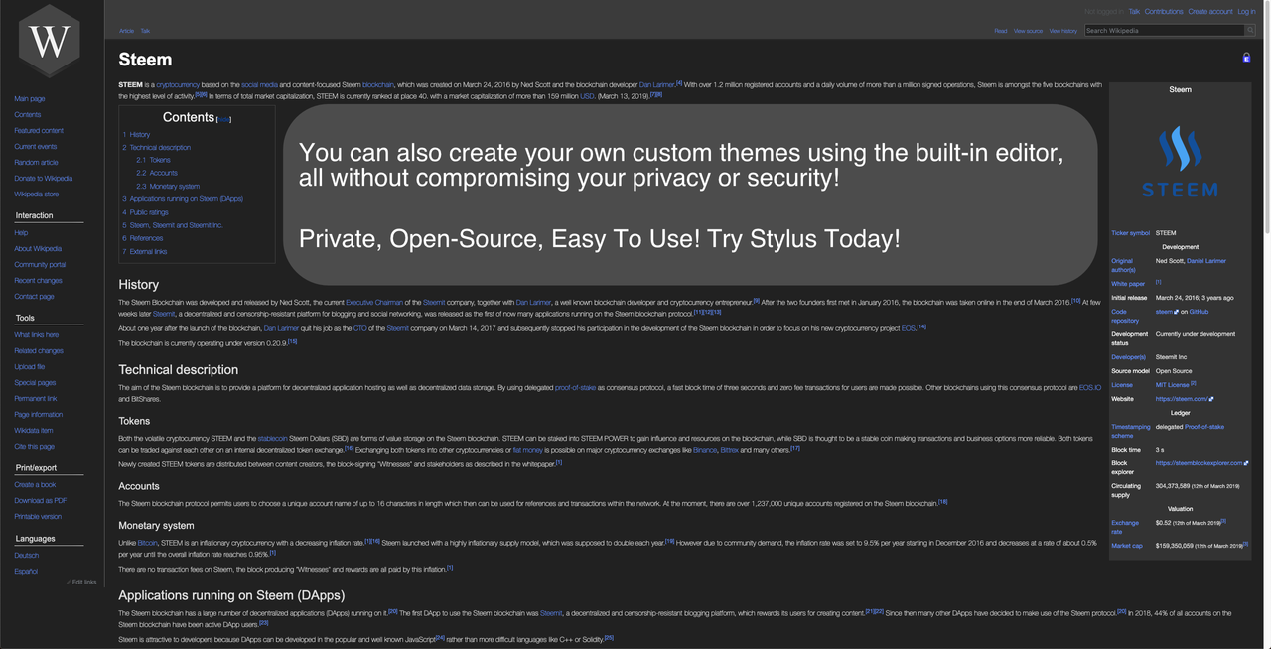Screen dimensions: 1271x649
Task: Open Contributions in the user menu
Action: (1164, 12)
